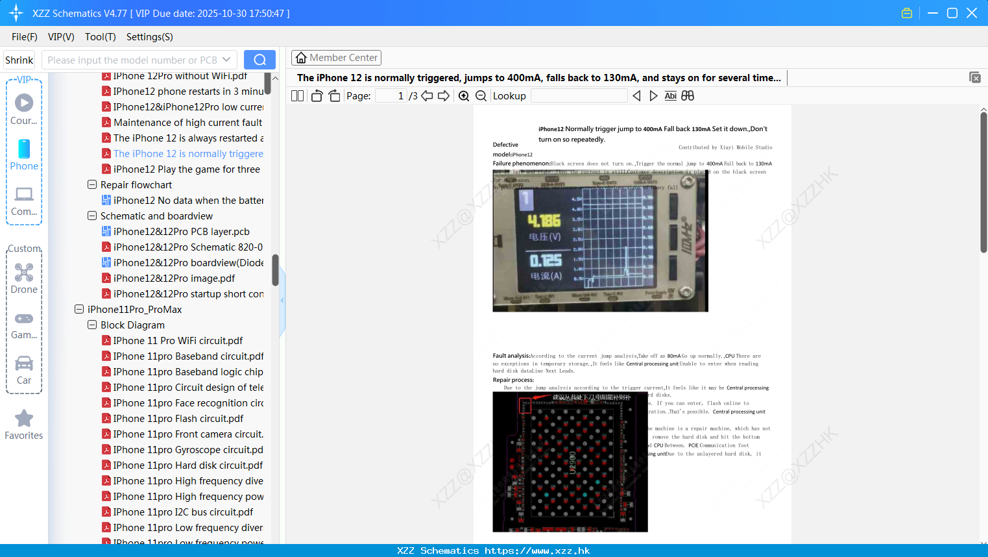Find previous lookup match (left triangle)

(636, 96)
